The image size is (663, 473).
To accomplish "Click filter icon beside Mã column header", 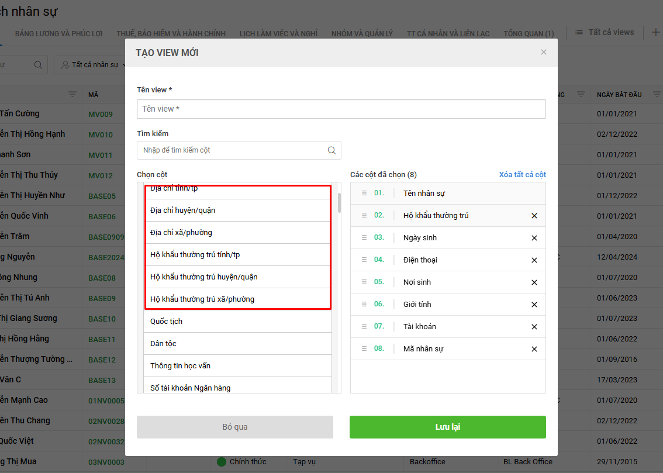I will (x=72, y=94).
